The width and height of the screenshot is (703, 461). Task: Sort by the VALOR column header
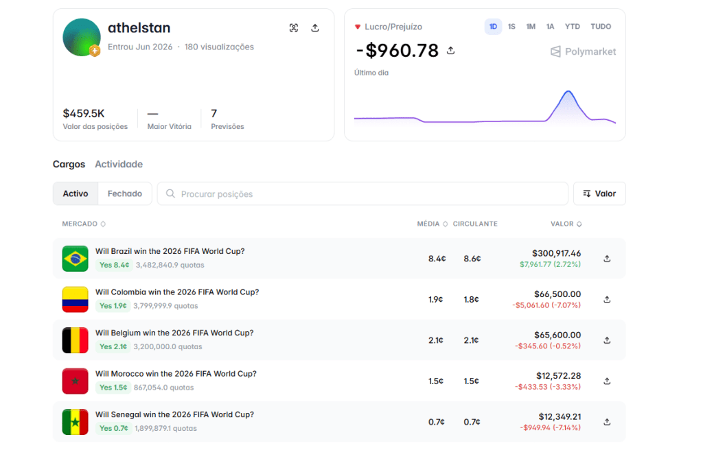[566, 224]
